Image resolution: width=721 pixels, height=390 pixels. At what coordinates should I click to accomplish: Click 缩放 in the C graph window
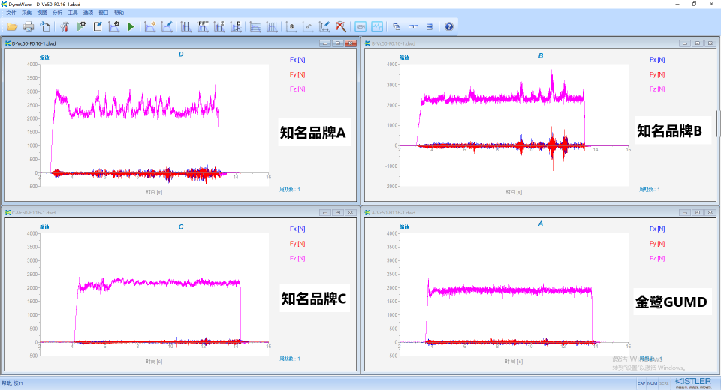point(44,227)
